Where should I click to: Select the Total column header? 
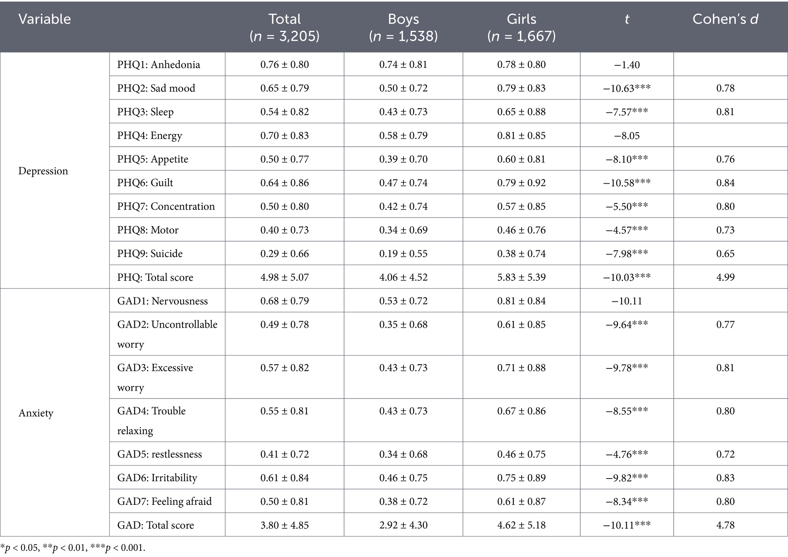click(284, 27)
